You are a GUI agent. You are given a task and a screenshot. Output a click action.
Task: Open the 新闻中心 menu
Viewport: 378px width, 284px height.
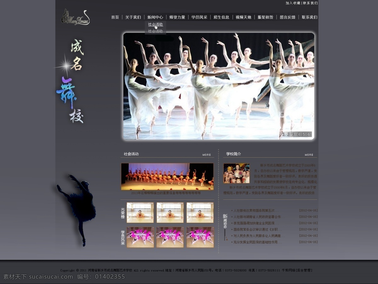coord(155,17)
